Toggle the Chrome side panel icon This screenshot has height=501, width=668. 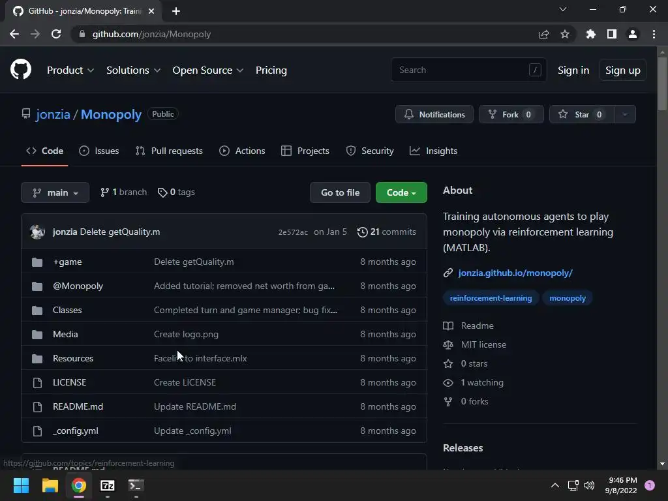612,34
